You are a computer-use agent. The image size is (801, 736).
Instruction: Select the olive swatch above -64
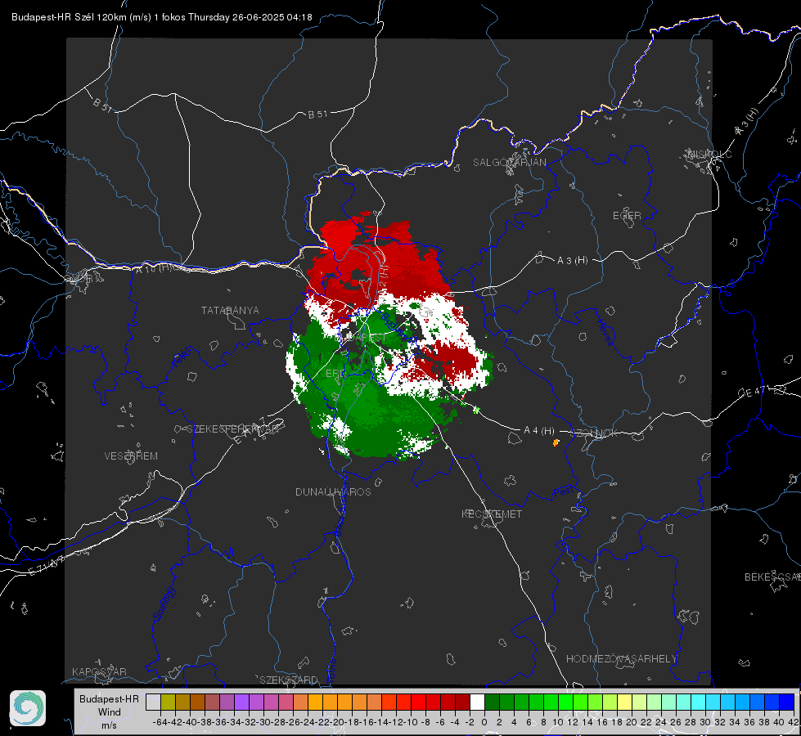[x=168, y=702]
